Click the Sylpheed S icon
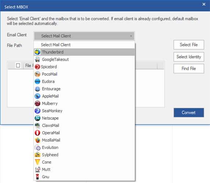The width and height of the screenshot is (210, 183). click(x=37, y=155)
